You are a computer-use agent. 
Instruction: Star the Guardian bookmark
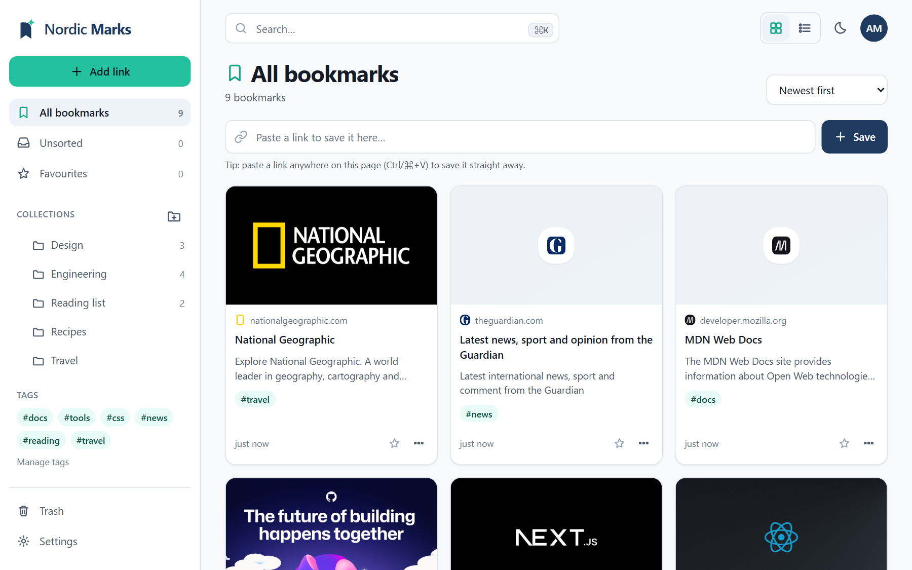619,443
